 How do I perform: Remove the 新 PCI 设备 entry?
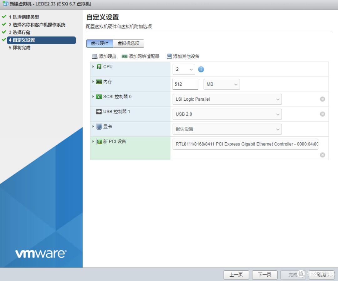click(322, 155)
